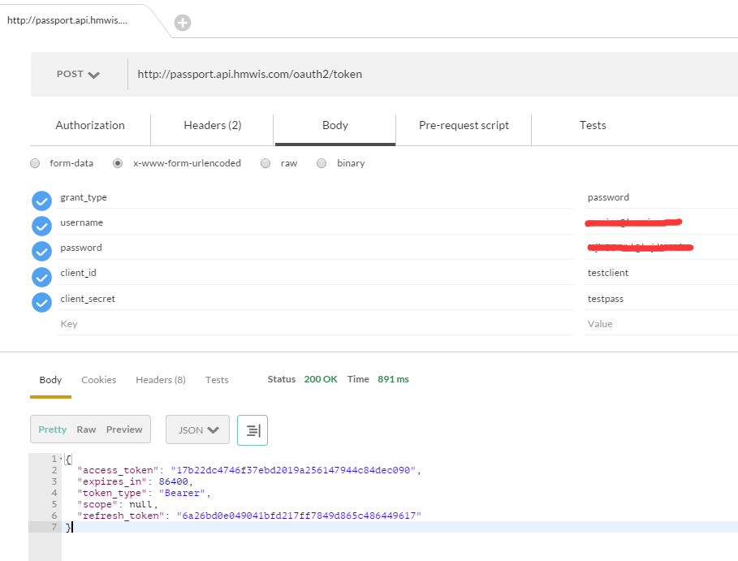This screenshot has height=561, width=738.
Task: Show the response Cookies tab
Action: pyautogui.click(x=98, y=380)
